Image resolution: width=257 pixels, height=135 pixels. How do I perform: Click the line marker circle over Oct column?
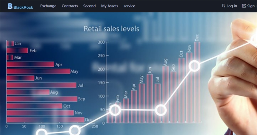tap(195, 66)
